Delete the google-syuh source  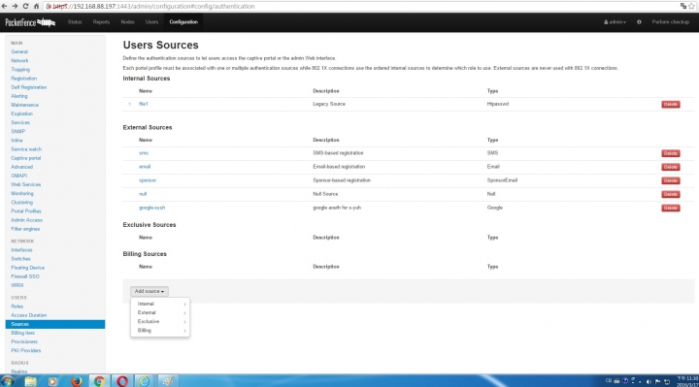click(671, 208)
